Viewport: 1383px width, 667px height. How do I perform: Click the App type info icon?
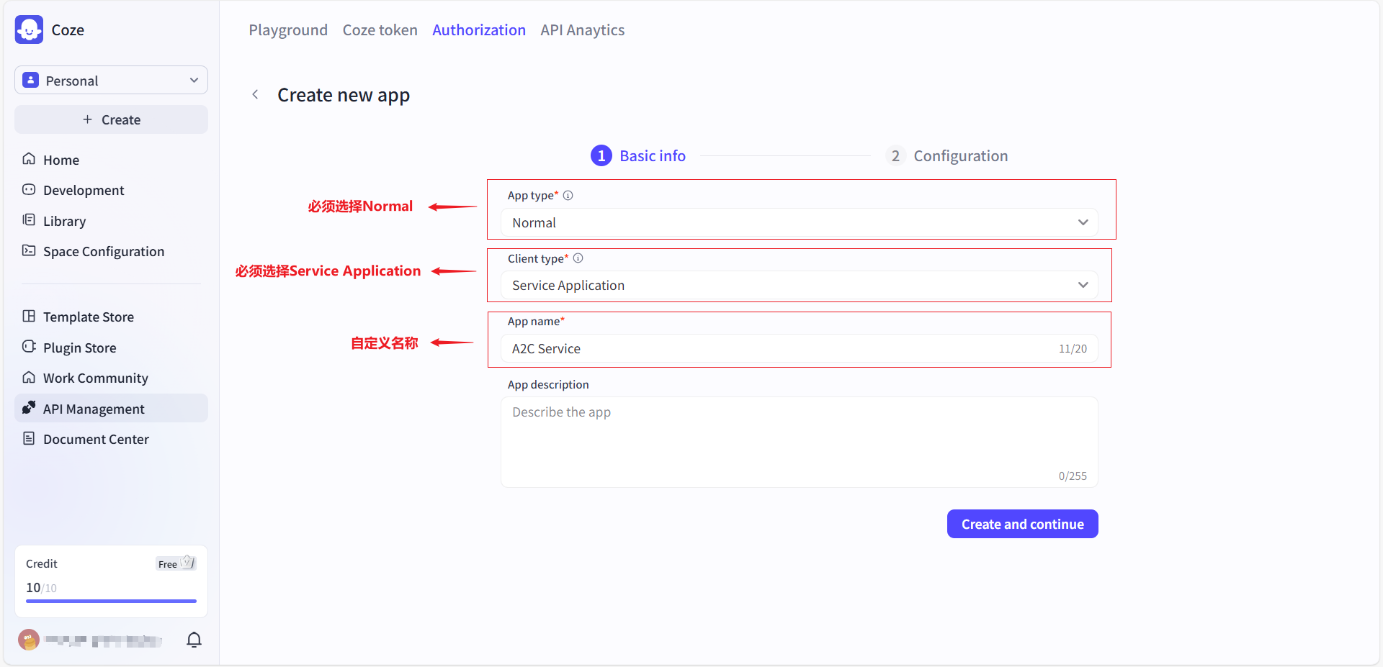[568, 196]
